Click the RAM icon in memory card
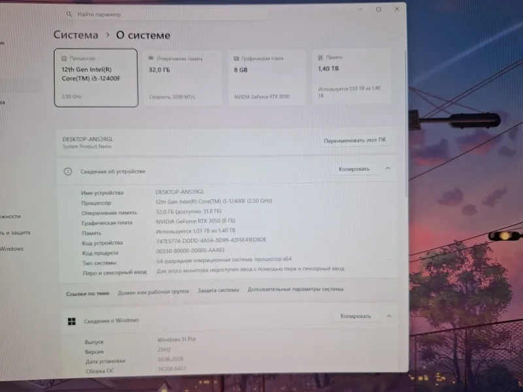 click(x=151, y=58)
